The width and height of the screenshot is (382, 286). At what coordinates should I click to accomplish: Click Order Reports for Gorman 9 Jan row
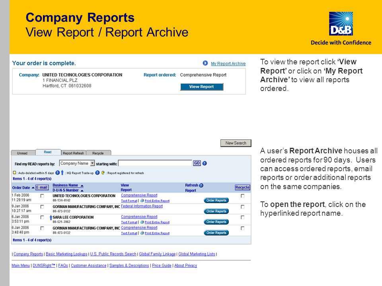click(216, 211)
